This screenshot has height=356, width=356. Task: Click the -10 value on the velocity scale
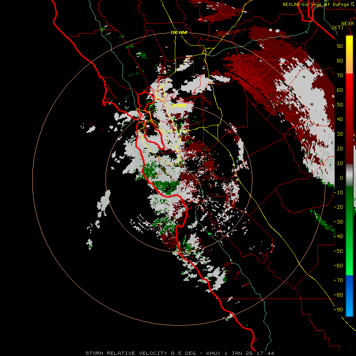click(338, 193)
